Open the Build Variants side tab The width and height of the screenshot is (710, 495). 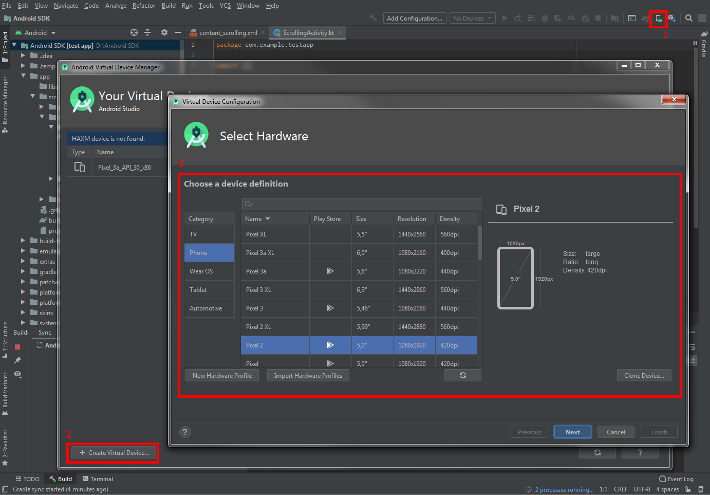coord(5,394)
